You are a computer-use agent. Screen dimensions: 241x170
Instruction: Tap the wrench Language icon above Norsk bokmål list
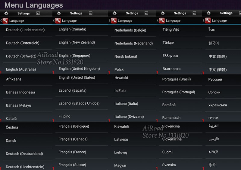(x=114, y=21)
